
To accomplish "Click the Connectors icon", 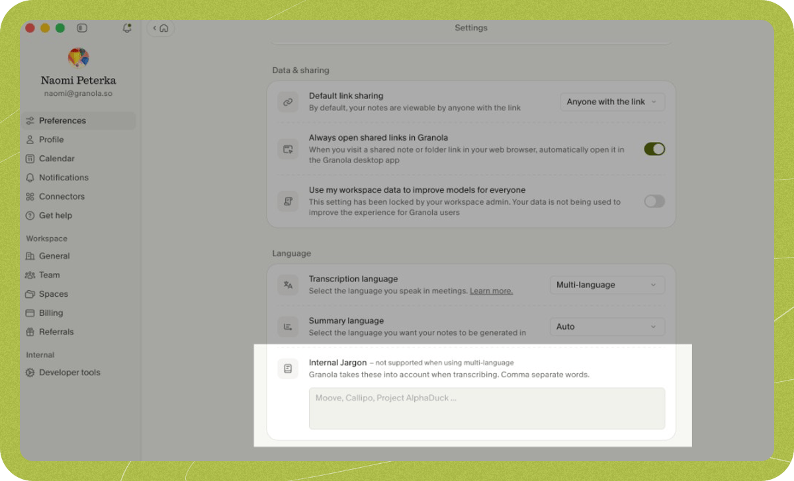I will (30, 196).
